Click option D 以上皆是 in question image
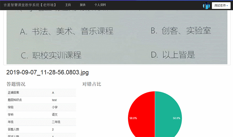Screen dimensions: 233x137 click(173, 54)
